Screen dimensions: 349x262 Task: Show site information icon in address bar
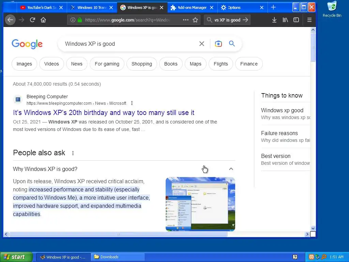tap(73, 20)
